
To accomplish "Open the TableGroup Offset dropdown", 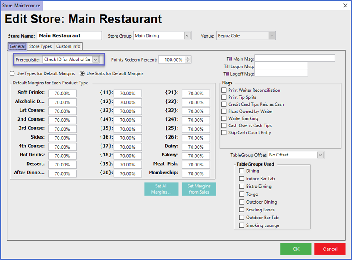I will [x=320, y=155].
